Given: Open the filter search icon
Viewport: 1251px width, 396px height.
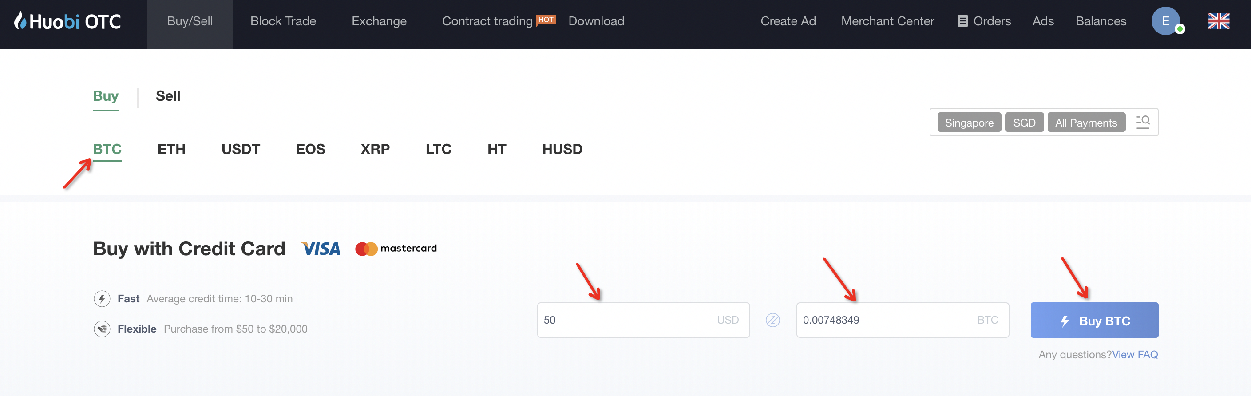Looking at the screenshot, I should 1143,122.
